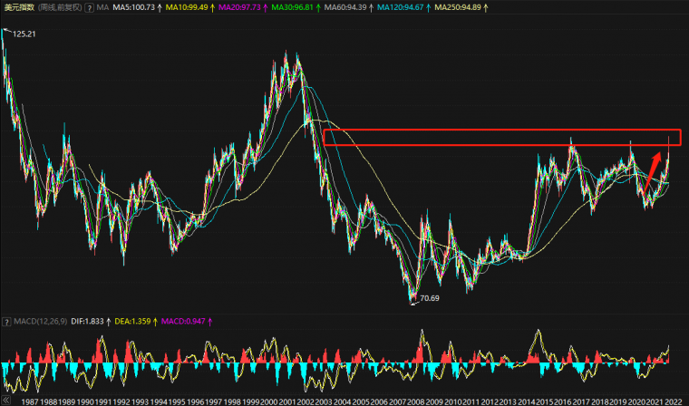The image size is (689, 406).
Task: Click the 2002 year label on the time axis
Action: coord(306,401)
